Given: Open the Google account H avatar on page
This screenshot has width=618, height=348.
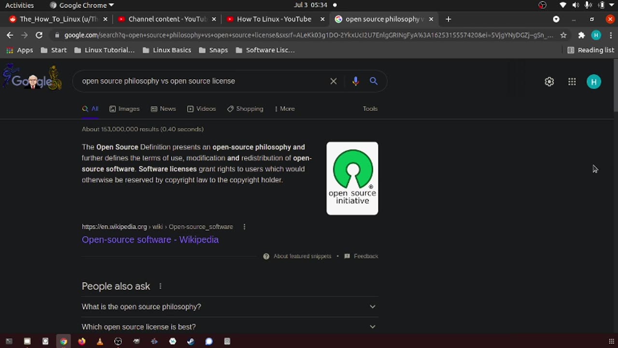Looking at the screenshot, I should click(594, 82).
